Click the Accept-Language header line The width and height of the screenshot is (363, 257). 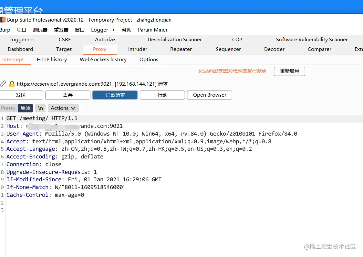[x=129, y=149]
